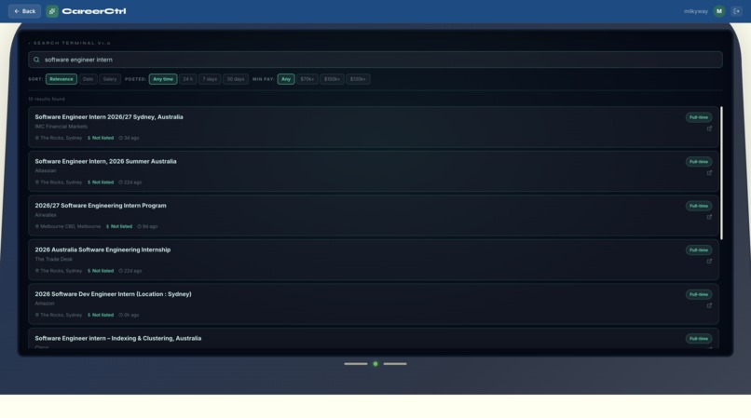Click Atlassian company name
751x418 pixels.
46,170
